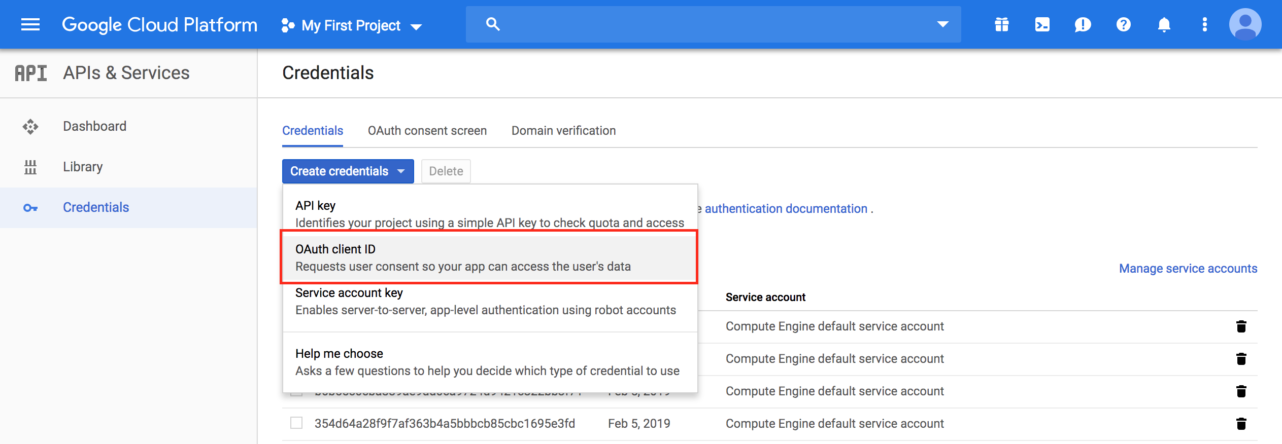The image size is (1282, 444).
Task: Click the user account avatar
Action: pyautogui.click(x=1245, y=24)
